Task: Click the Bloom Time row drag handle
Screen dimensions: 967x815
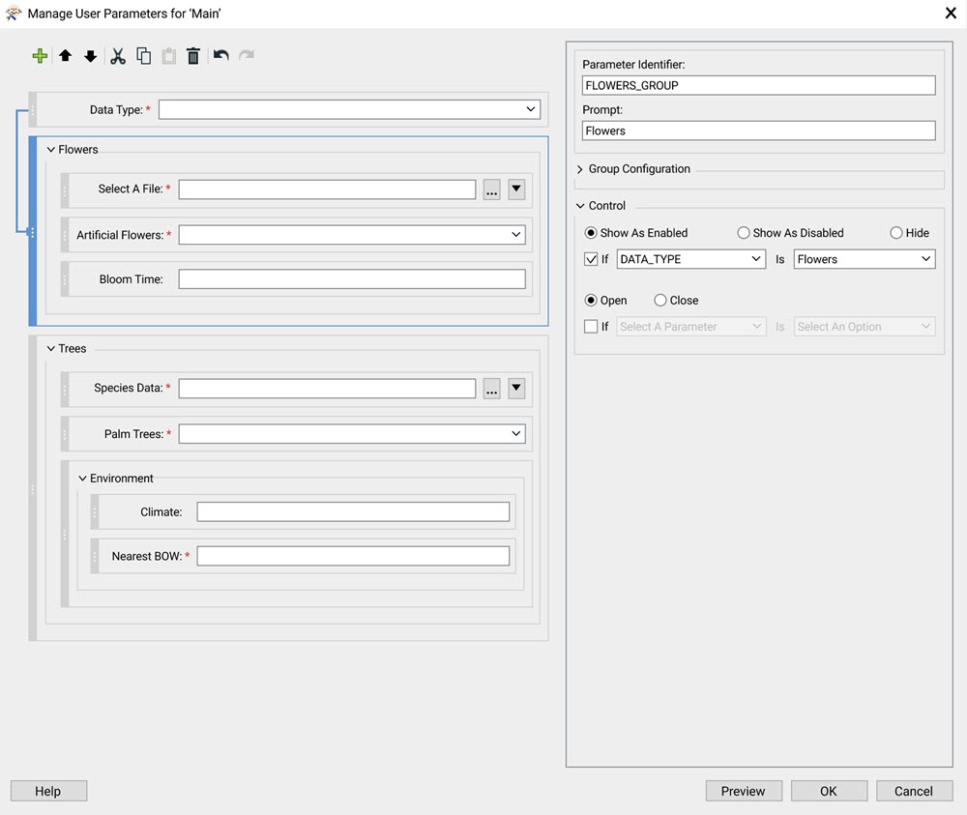Action: 65,279
